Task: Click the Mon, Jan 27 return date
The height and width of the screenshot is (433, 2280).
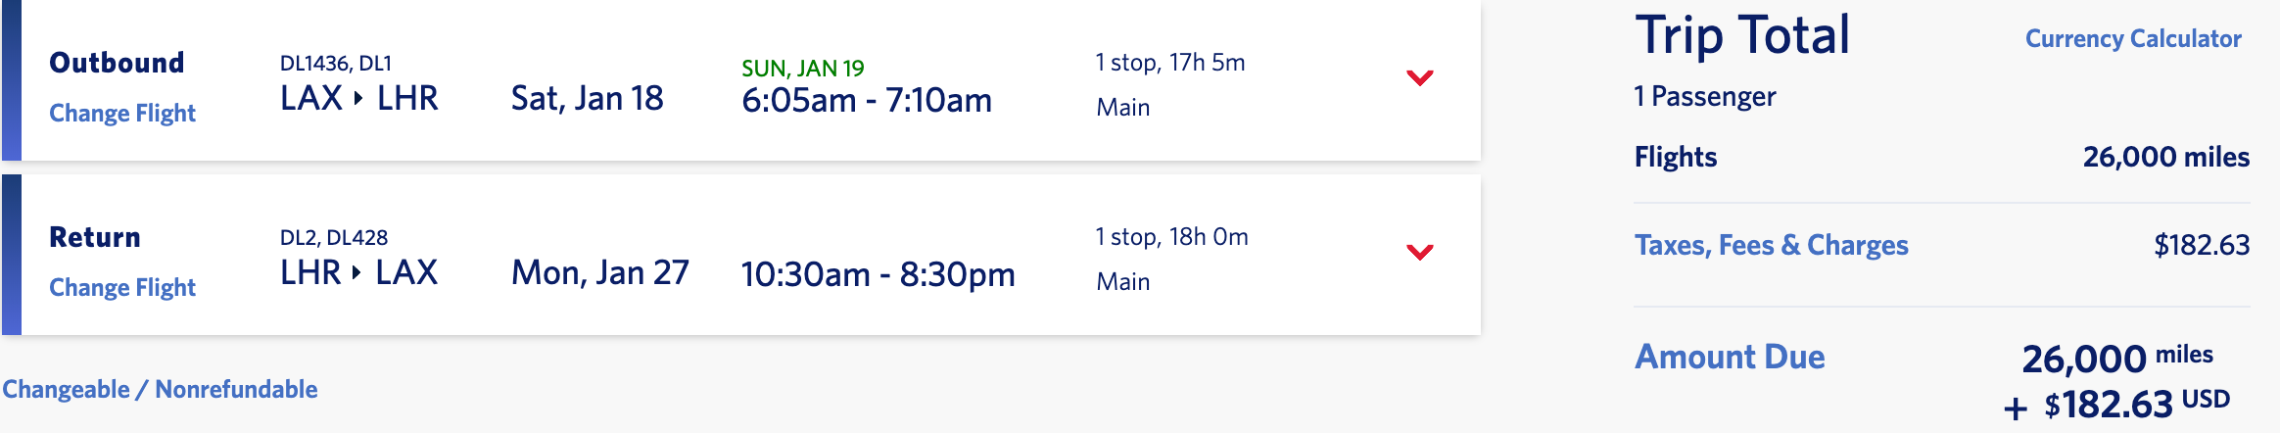Action: click(599, 273)
